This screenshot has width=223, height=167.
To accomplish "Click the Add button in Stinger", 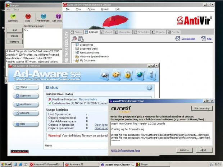I will point(14,30).
